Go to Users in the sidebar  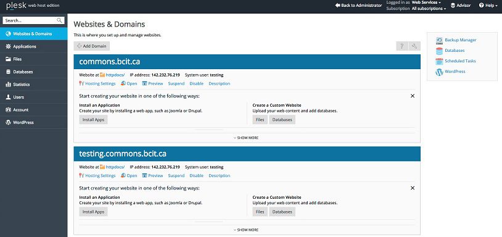(34, 97)
